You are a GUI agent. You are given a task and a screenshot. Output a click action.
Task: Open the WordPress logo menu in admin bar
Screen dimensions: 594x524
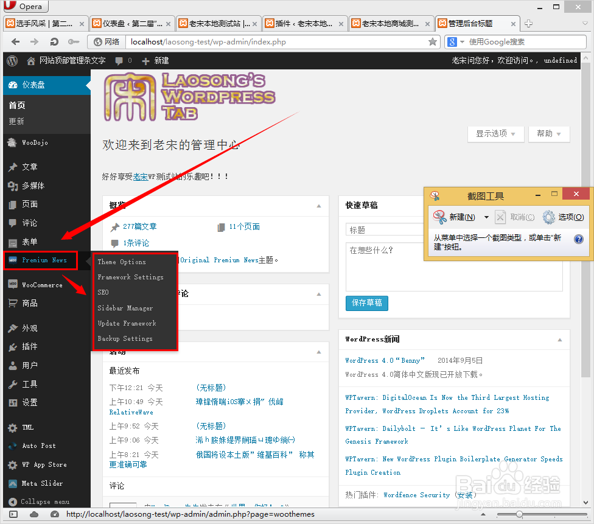point(12,61)
